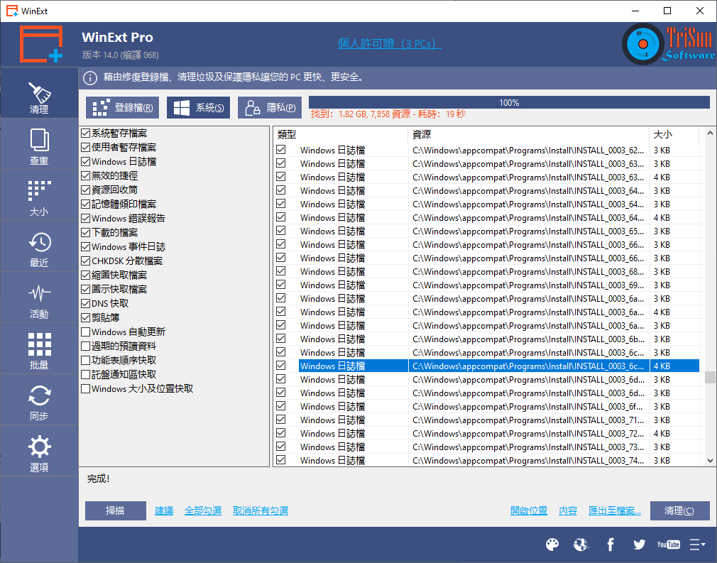
Task: Uncheck Windows 日誌檔 category checkbox
Action: [85, 161]
